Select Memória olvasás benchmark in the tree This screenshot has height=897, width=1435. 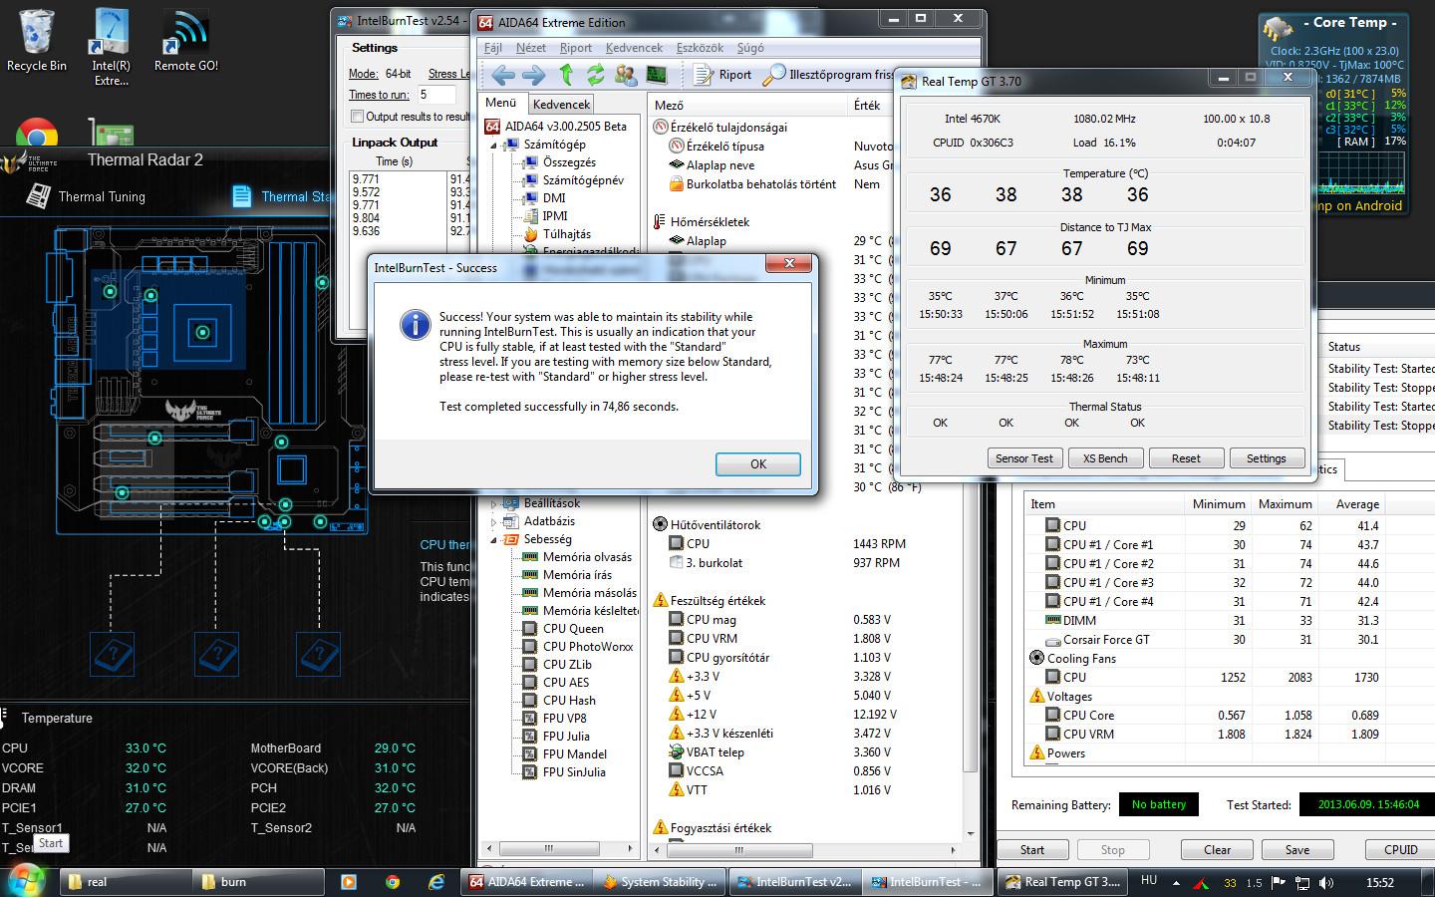pos(577,557)
